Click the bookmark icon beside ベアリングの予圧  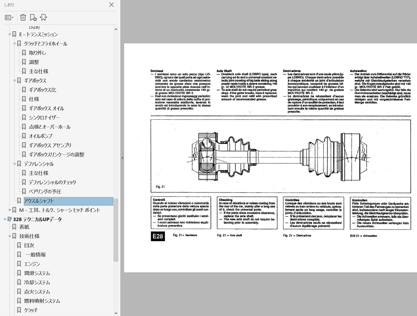pos(24,191)
